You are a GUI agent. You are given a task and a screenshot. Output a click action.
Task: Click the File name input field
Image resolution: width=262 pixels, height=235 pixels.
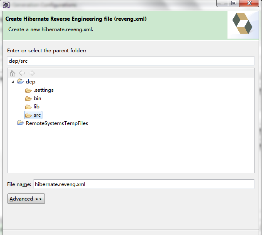click(144, 184)
